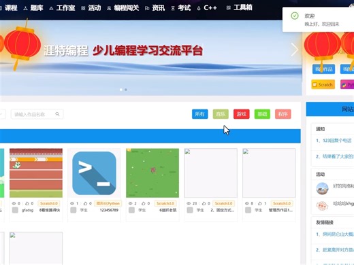The image size is (354, 265).
Task: Like the gfadsg project with thumbs-up
Action: 27,203
